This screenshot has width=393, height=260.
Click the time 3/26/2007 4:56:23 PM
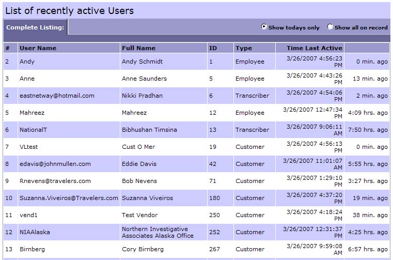[x=315, y=62]
